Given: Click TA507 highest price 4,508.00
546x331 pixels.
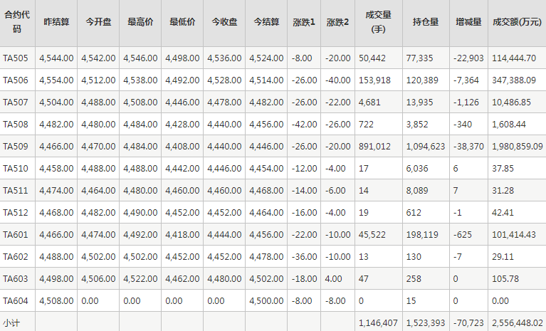Looking at the screenshot, I should point(140,103).
